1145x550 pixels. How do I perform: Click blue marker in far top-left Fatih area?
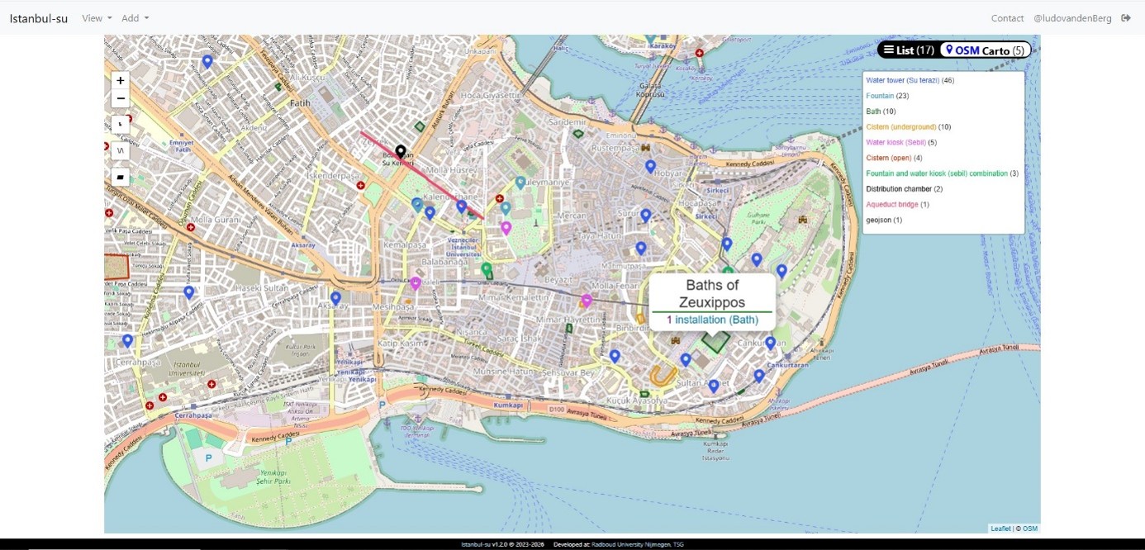[x=207, y=61]
